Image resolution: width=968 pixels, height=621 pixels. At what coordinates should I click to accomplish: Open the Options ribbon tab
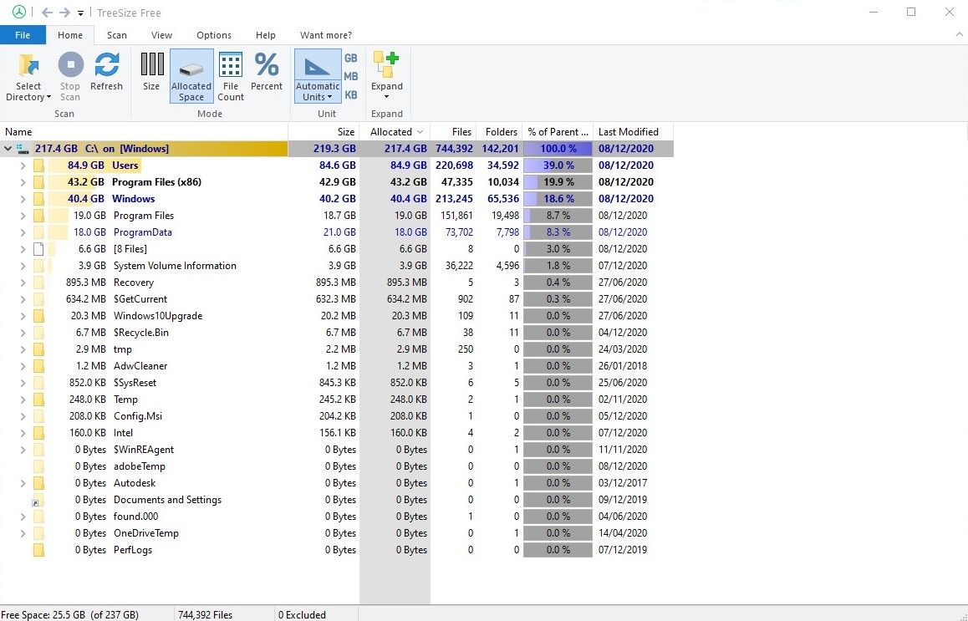tap(214, 35)
